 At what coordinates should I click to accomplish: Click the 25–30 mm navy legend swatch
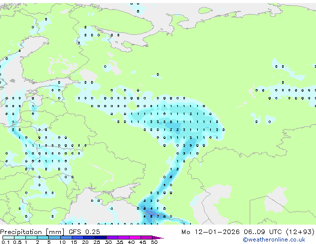pos(101,238)
